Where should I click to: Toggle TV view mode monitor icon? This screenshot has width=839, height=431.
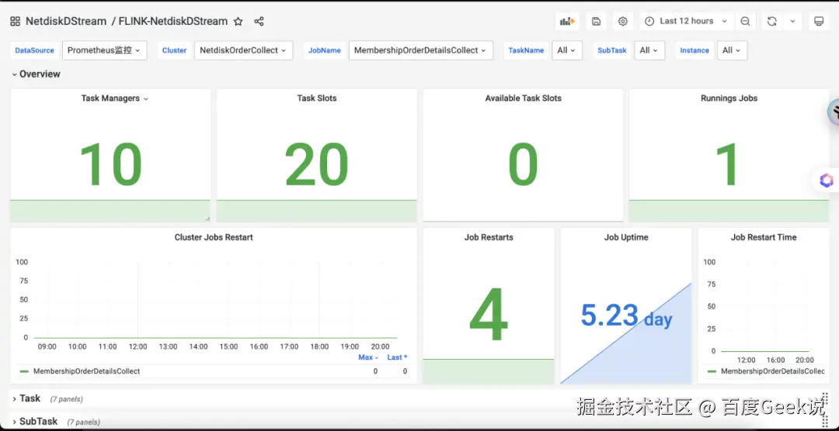coord(818,22)
